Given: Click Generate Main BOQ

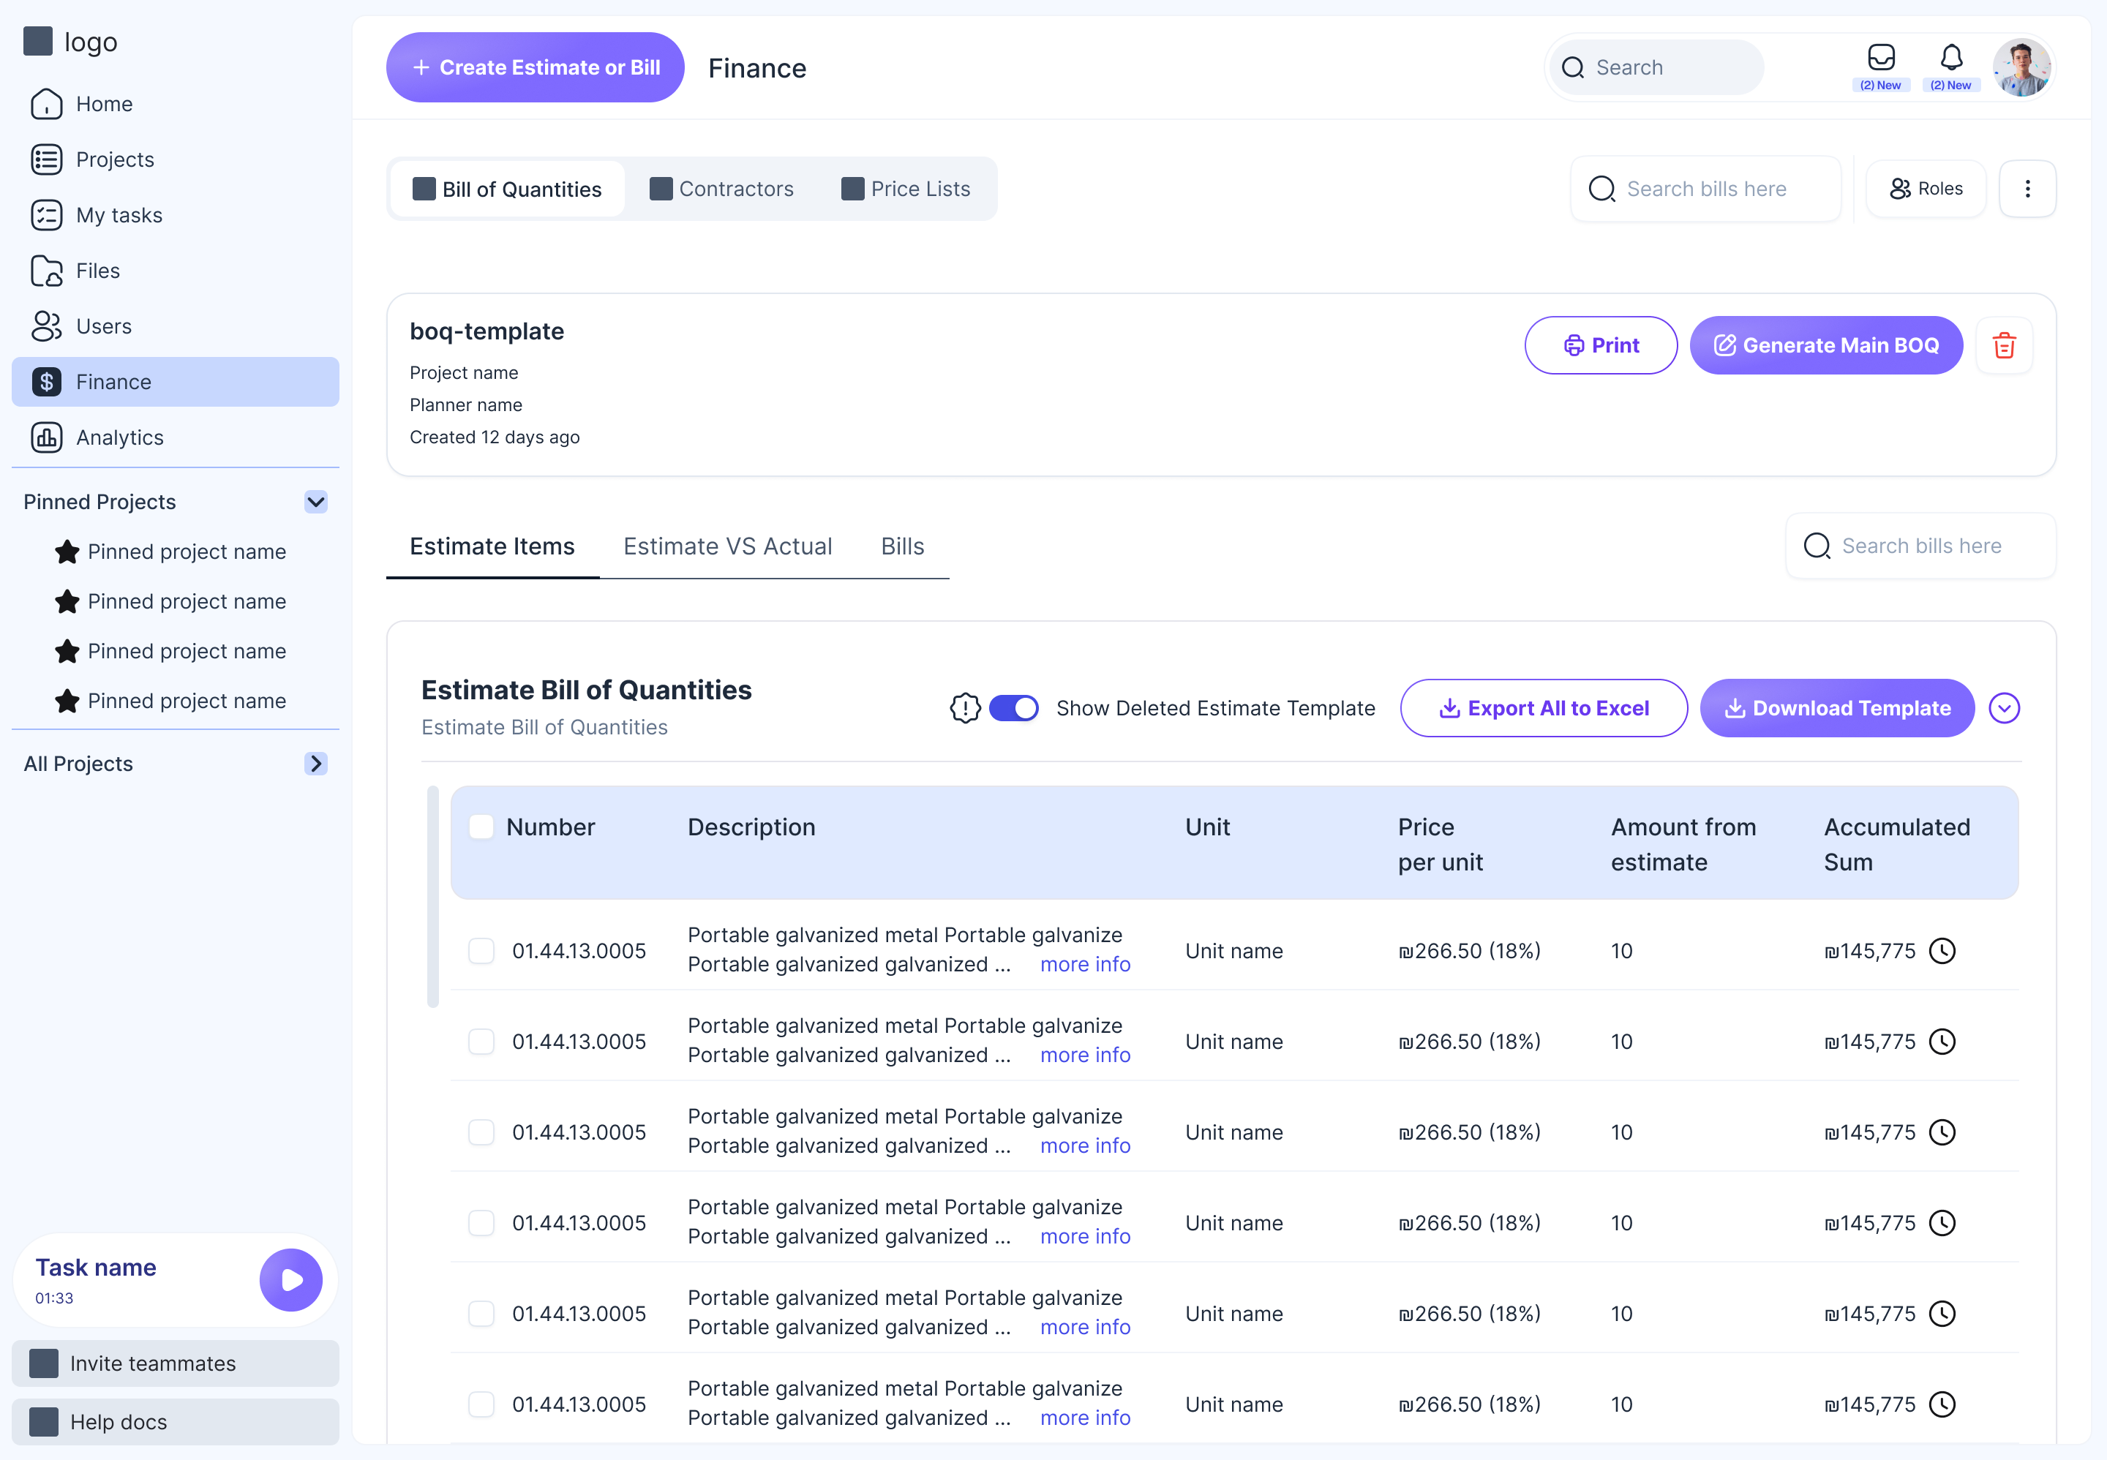Looking at the screenshot, I should click(1825, 346).
